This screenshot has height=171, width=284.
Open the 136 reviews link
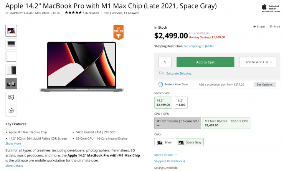click(91, 13)
